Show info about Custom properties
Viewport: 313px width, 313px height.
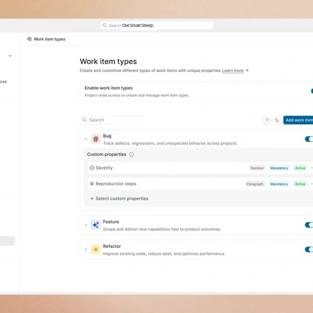pos(131,155)
